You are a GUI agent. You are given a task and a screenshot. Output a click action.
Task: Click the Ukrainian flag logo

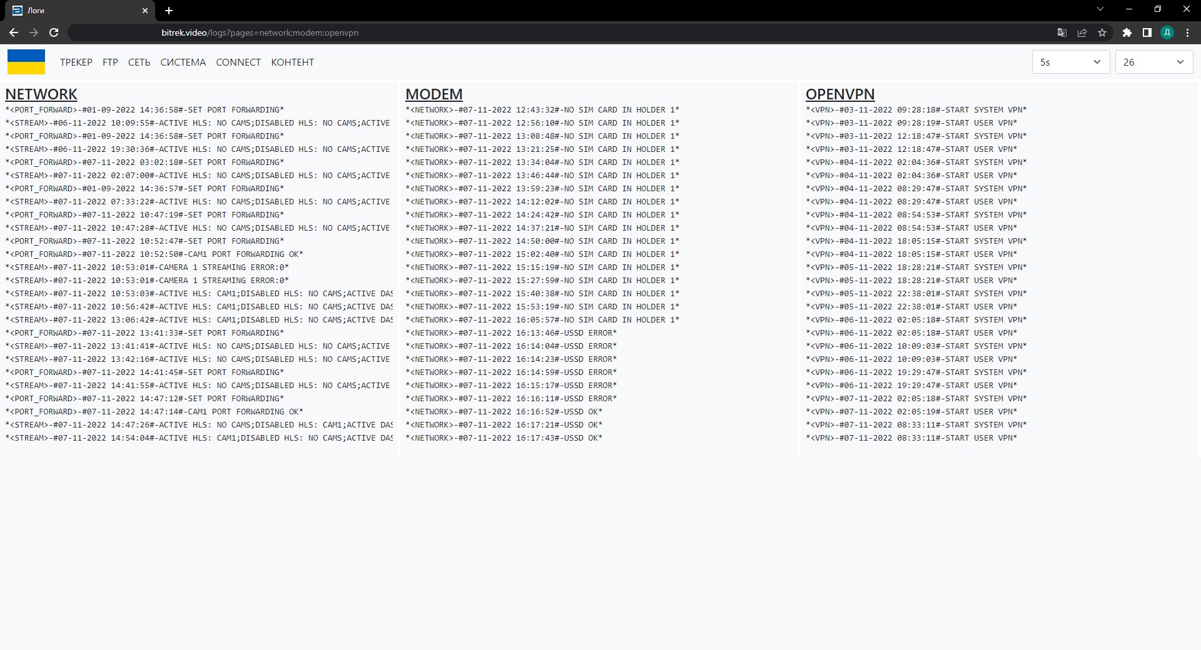point(26,62)
